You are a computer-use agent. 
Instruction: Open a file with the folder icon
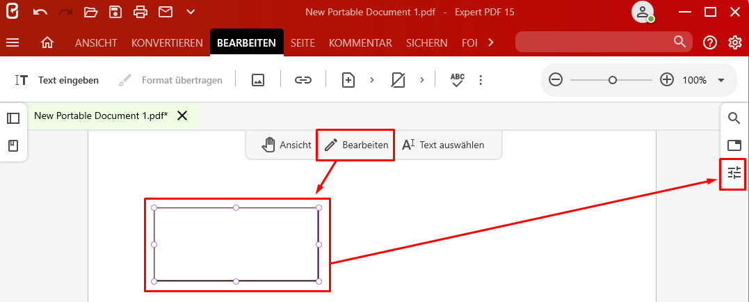pos(91,12)
